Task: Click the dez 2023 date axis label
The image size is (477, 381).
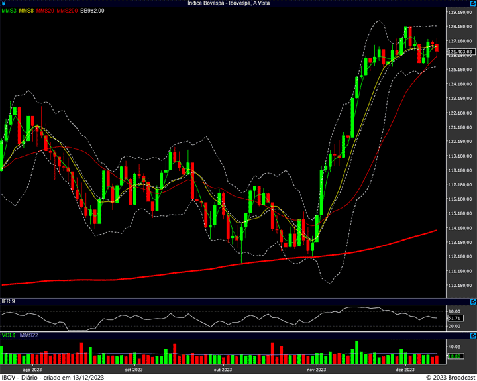Action: coord(405,370)
